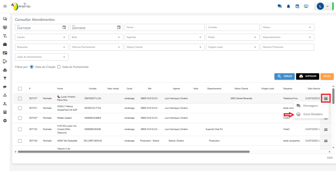Open row menu for Lucas Amaral attendance
This screenshot has height=171, width=336.
(326, 99)
